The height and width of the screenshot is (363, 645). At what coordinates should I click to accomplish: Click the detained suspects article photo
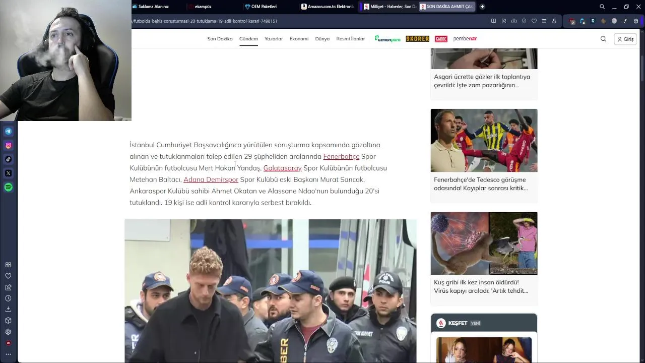[271, 291]
